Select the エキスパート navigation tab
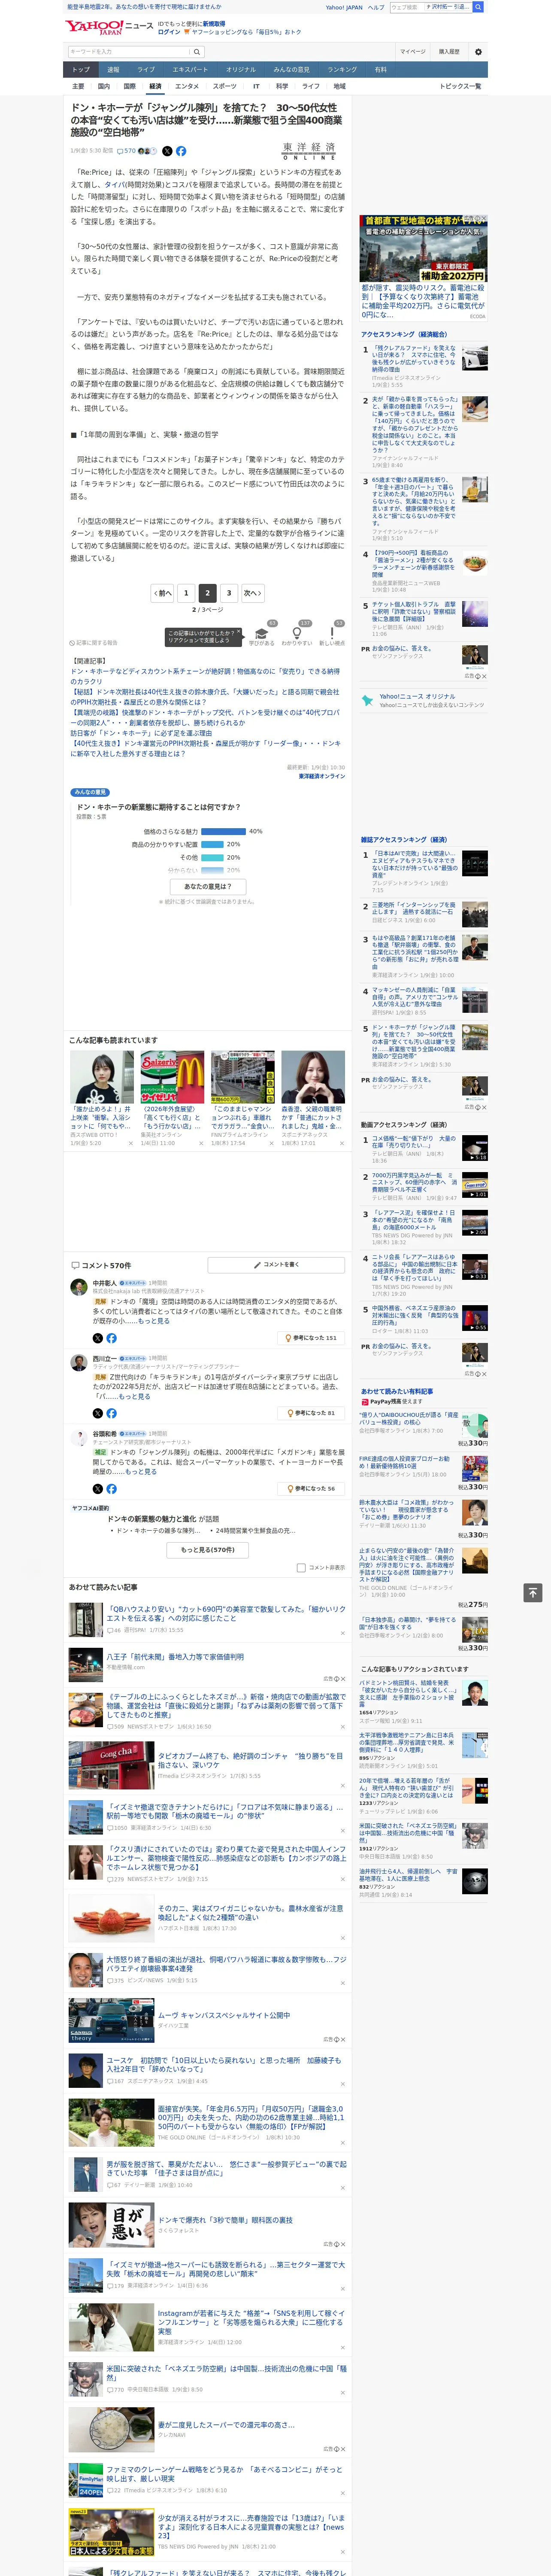551x2576 pixels. (190, 70)
